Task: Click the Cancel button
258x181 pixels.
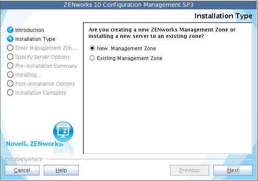Action: tap(22, 170)
